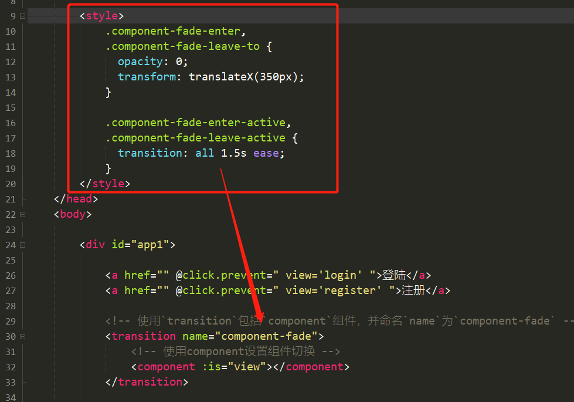This screenshot has width=574, height=402.
Task: Click the name="component-fade" attribute
Action: [250, 336]
